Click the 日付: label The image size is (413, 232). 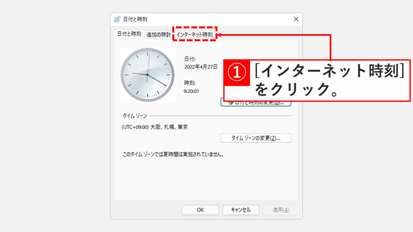[x=190, y=59]
